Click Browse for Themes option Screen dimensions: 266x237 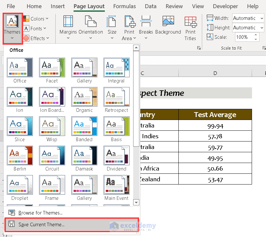[x=72, y=213]
